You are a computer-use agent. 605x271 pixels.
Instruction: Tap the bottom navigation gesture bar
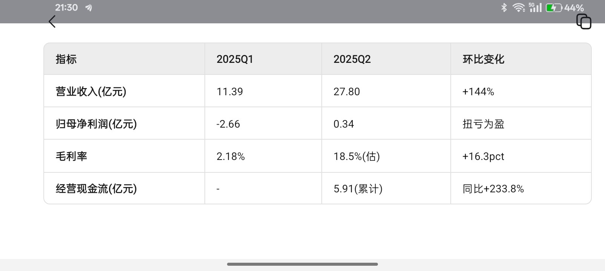pyautogui.click(x=302, y=264)
